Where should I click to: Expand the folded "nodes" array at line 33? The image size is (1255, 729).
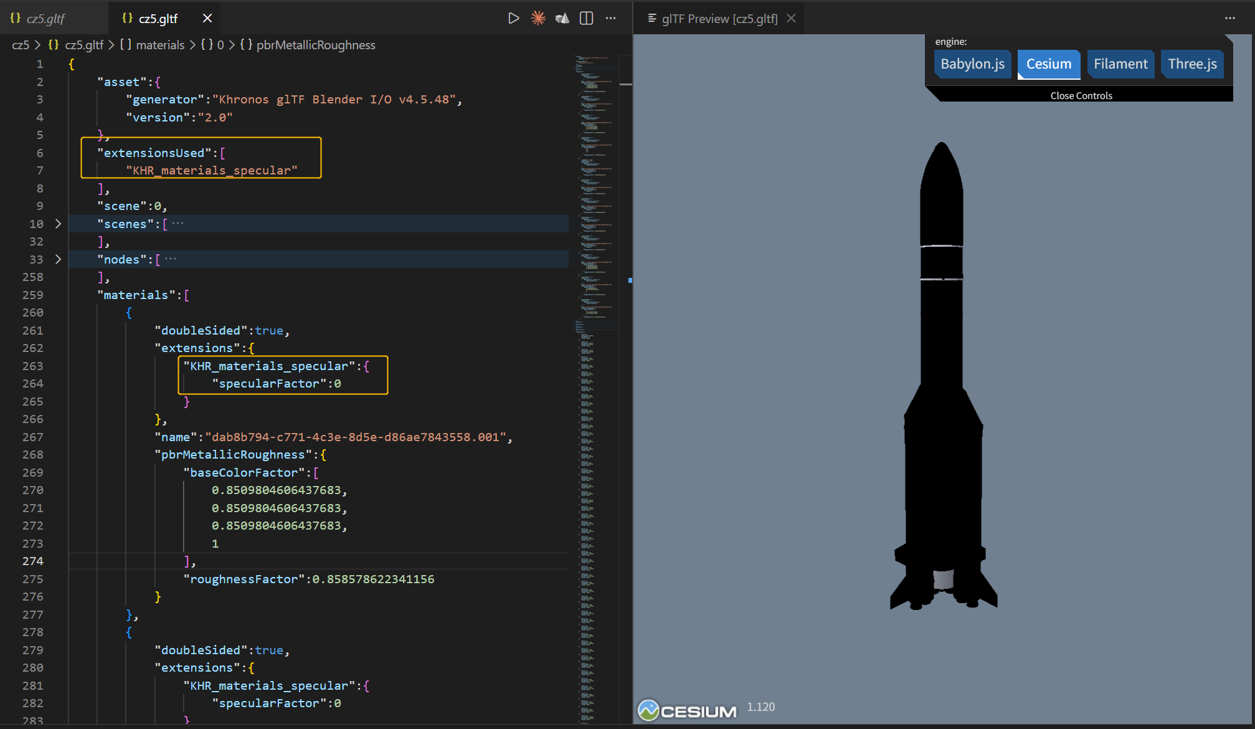pos(59,259)
